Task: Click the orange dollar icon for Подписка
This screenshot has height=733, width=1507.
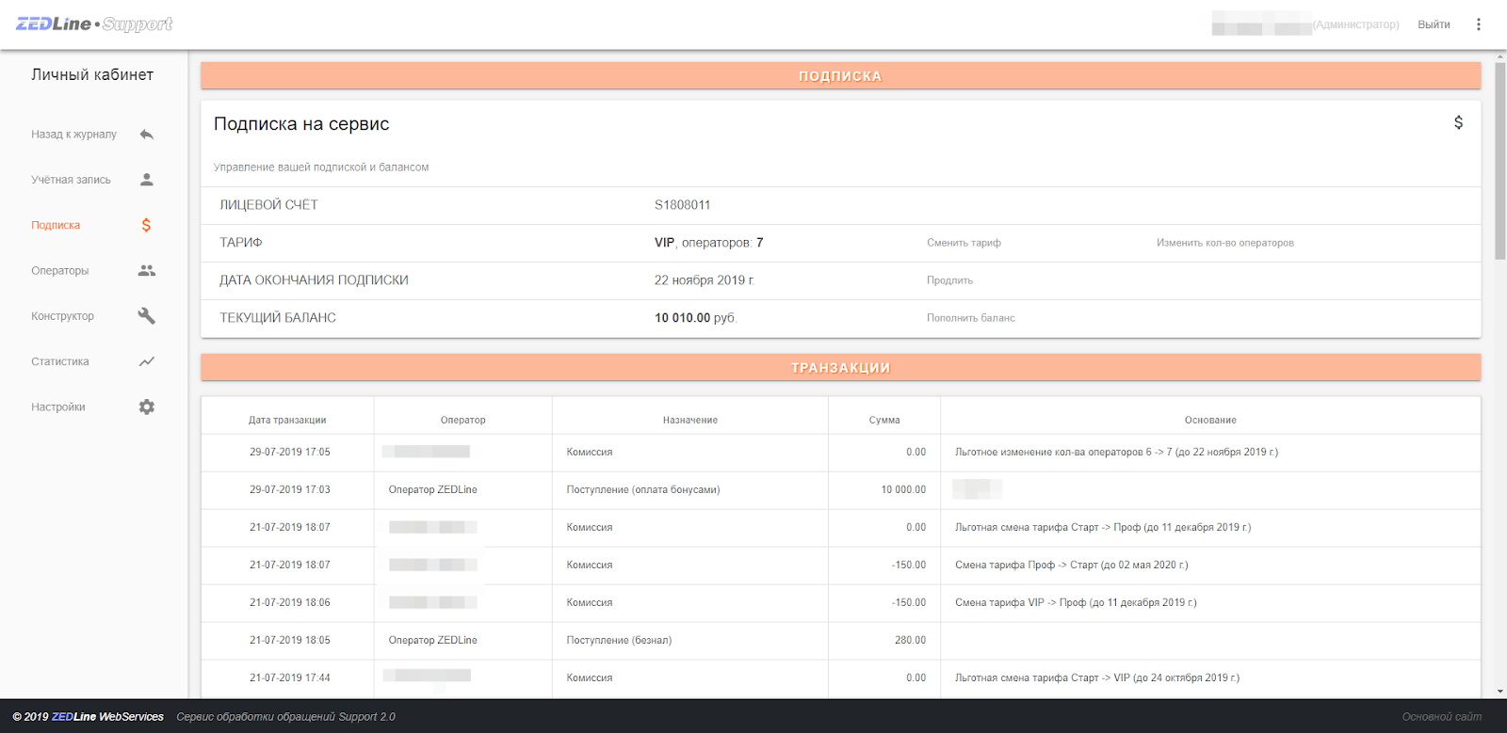Action: pos(146,225)
